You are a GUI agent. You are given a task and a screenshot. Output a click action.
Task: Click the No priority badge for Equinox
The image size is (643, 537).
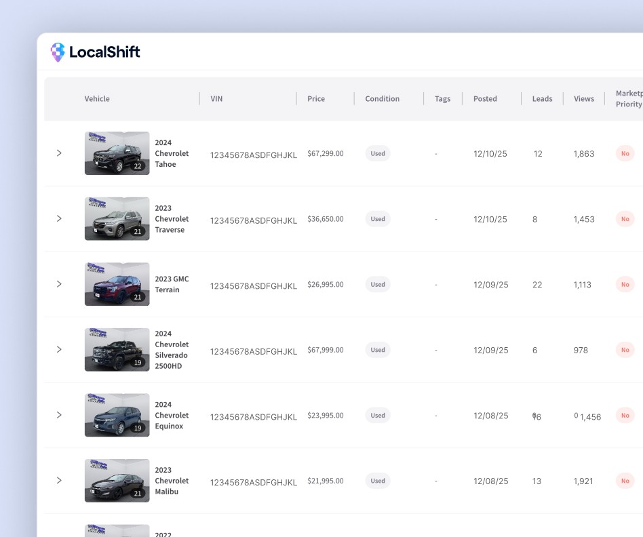coord(625,415)
